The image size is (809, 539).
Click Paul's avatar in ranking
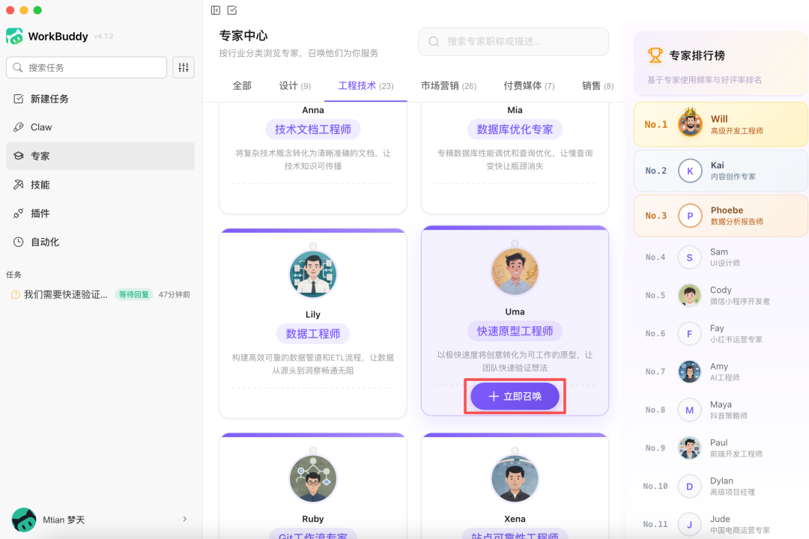(x=689, y=448)
